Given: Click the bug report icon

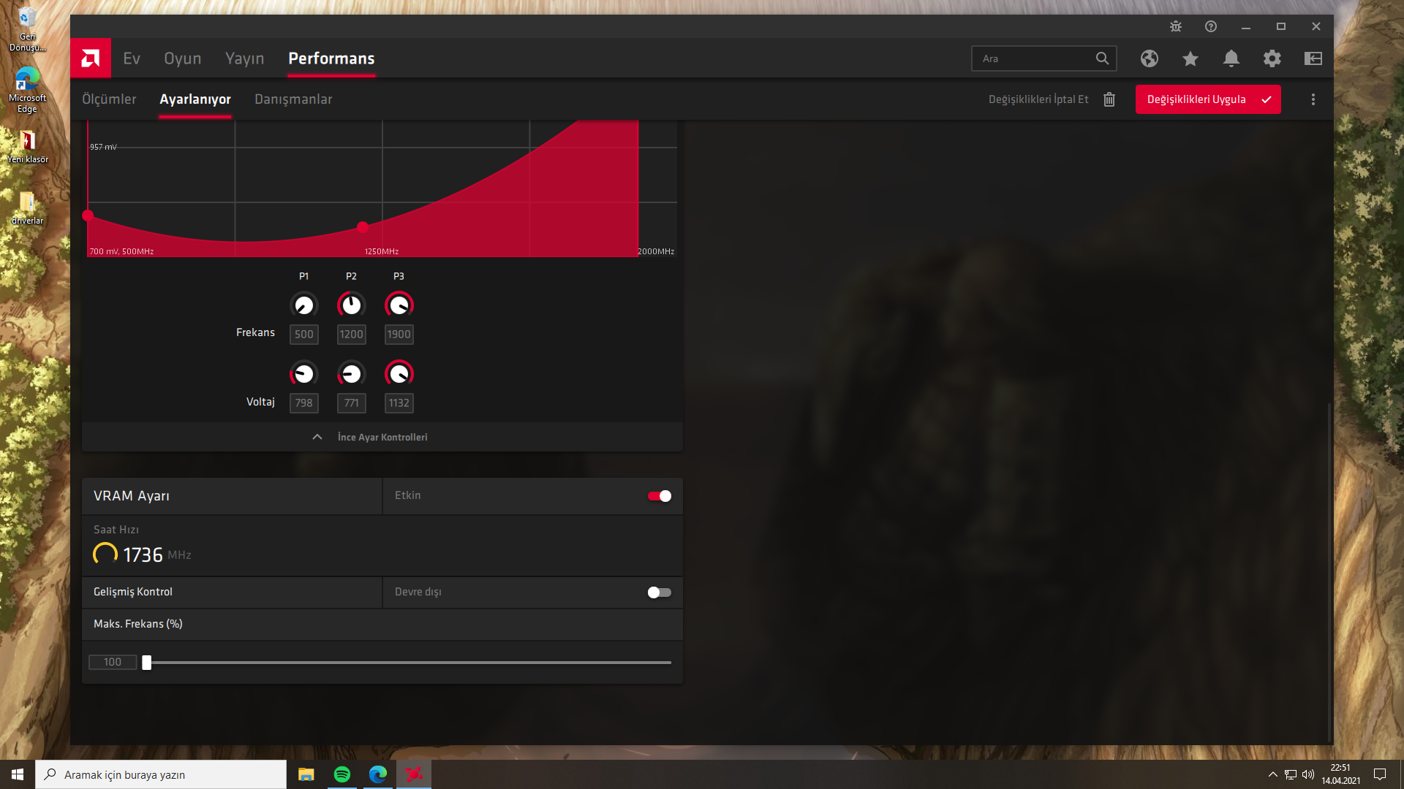Looking at the screenshot, I should pyautogui.click(x=1176, y=26).
